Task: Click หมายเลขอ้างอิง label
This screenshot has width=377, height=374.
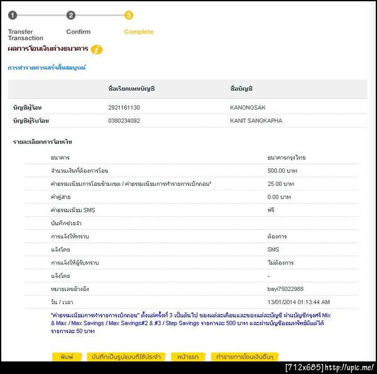Action: (x=70, y=289)
